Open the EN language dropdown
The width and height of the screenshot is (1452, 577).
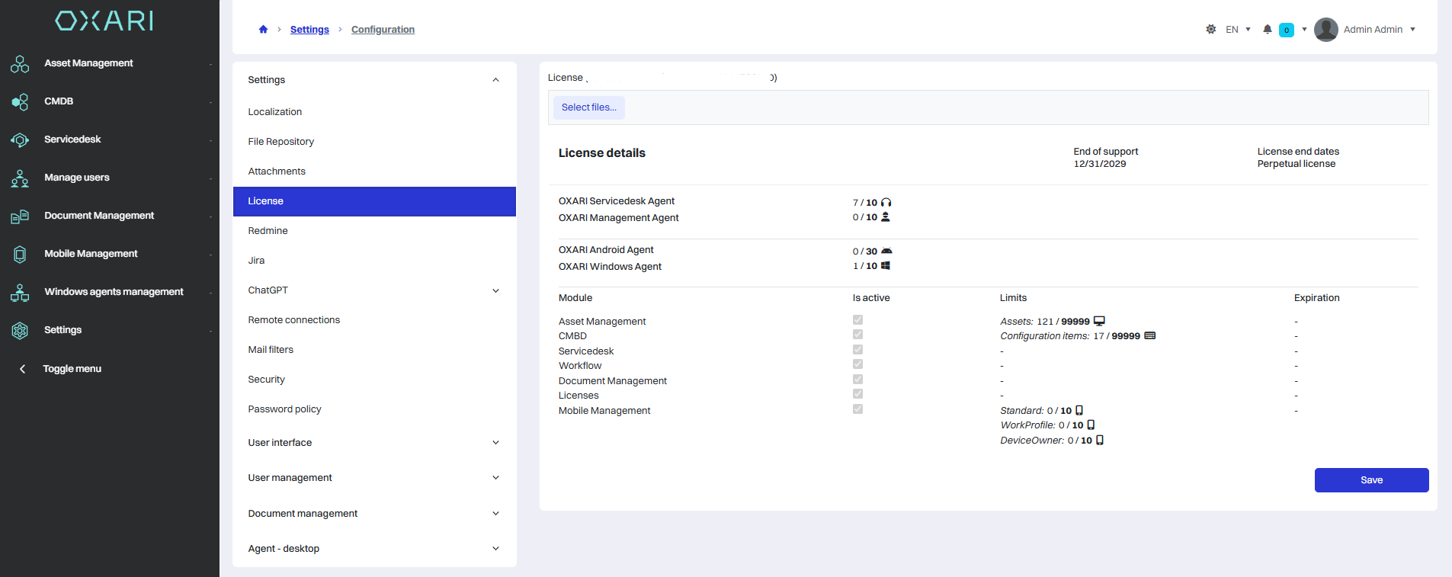pos(1238,30)
